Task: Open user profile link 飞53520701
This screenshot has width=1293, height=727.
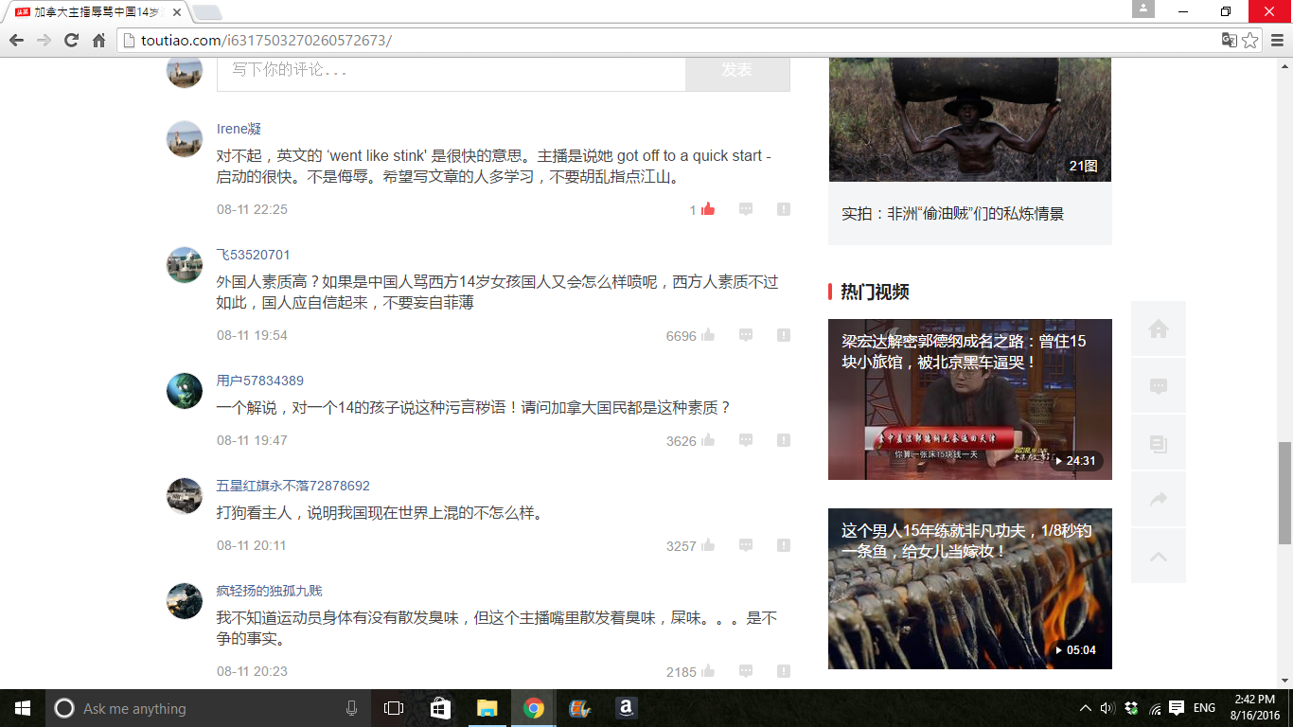Action: (x=253, y=255)
